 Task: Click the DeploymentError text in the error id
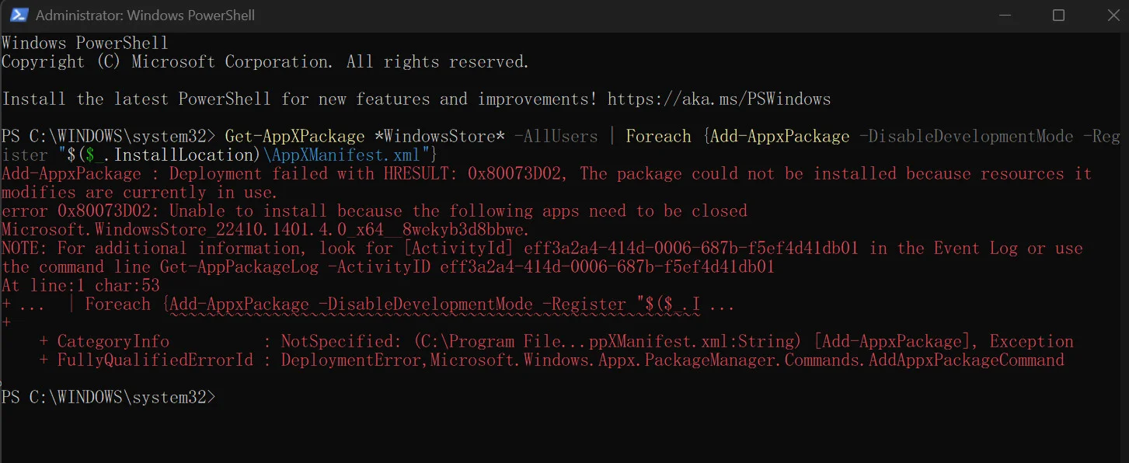pos(352,360)
